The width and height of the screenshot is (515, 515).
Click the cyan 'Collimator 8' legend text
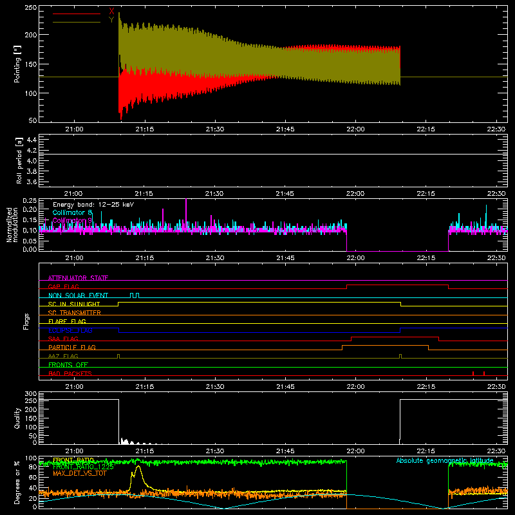coord(72,212)
